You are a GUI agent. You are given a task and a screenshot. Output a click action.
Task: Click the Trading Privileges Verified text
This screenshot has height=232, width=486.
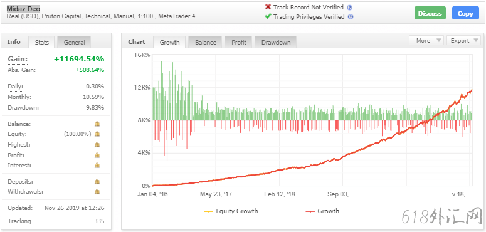click(309, 17)
